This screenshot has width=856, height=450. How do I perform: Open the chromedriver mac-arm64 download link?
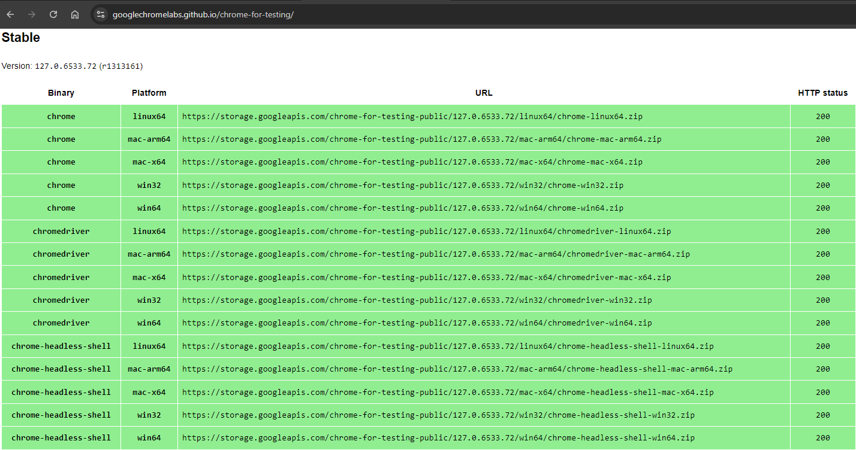pos(436,254)
